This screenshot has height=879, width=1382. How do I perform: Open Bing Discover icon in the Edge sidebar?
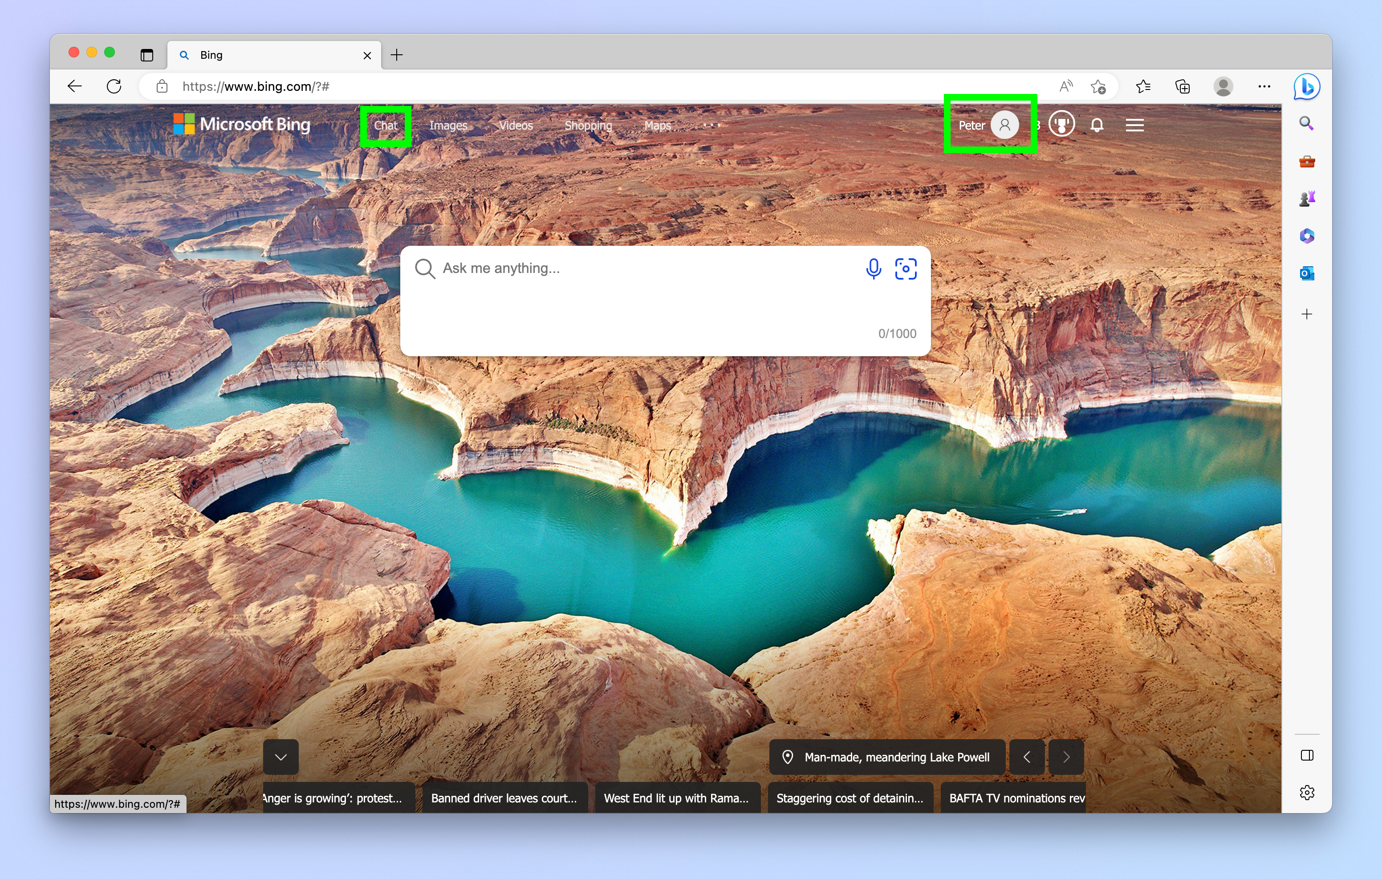click(x=1307, y=86)
